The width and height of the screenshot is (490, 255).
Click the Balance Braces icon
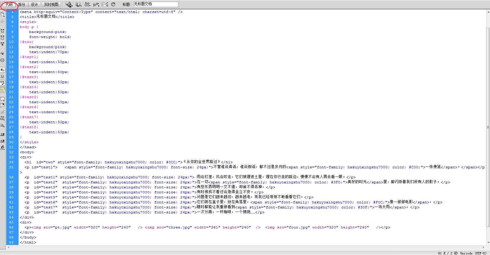pyautogui.click(x=2, y=60)
